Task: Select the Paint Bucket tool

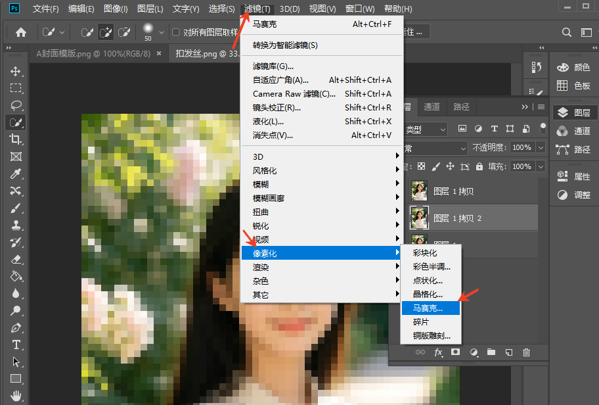Action: pyautogui.click(x=16, y=276)
